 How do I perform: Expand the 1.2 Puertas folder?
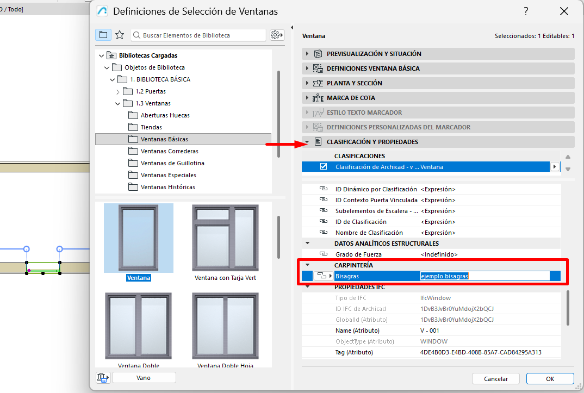[118, 91]
